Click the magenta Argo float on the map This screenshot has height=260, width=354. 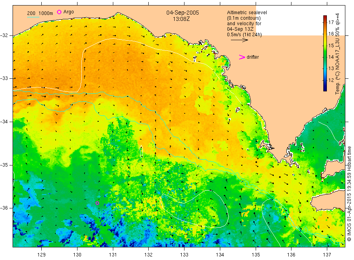click(x=97, y=203)
